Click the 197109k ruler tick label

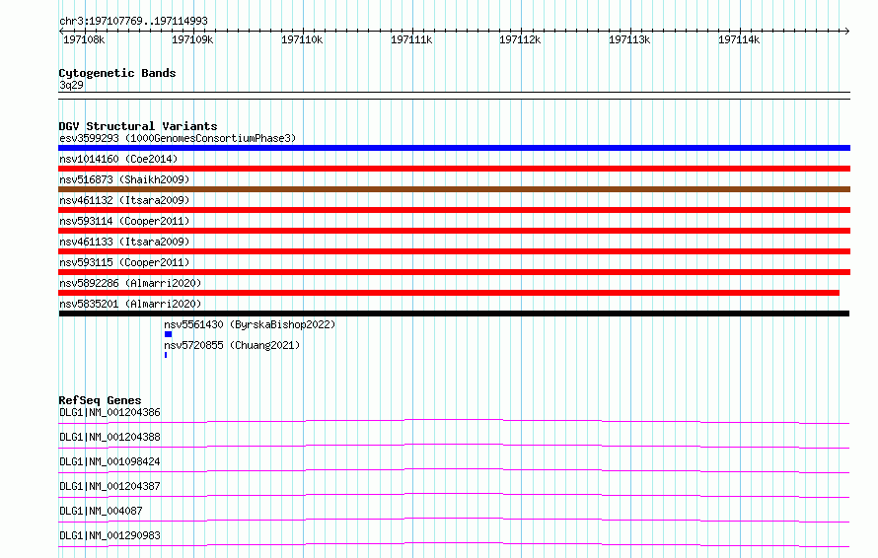coord(192,39)
